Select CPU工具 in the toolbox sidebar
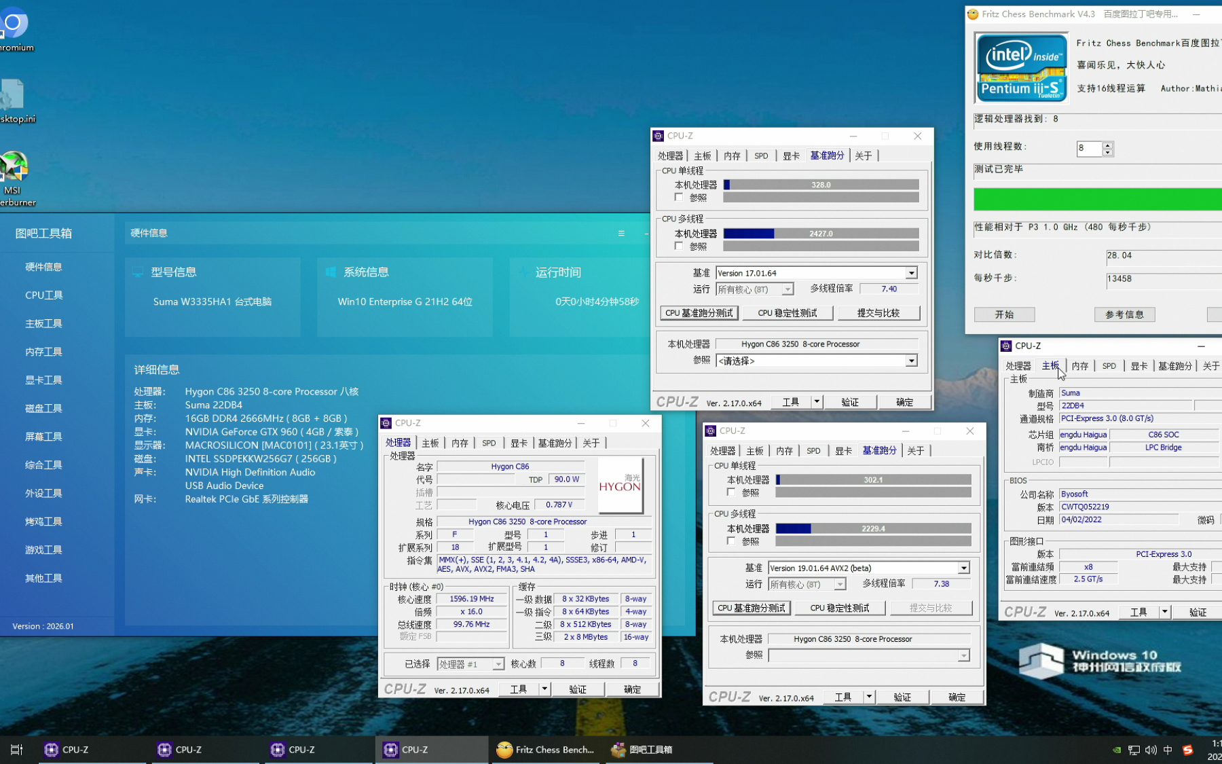 point(44,295)
